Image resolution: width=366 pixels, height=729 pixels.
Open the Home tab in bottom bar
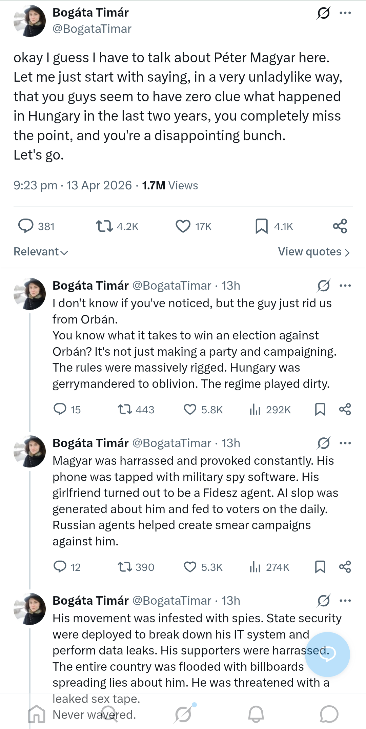(x=37, y=714)
